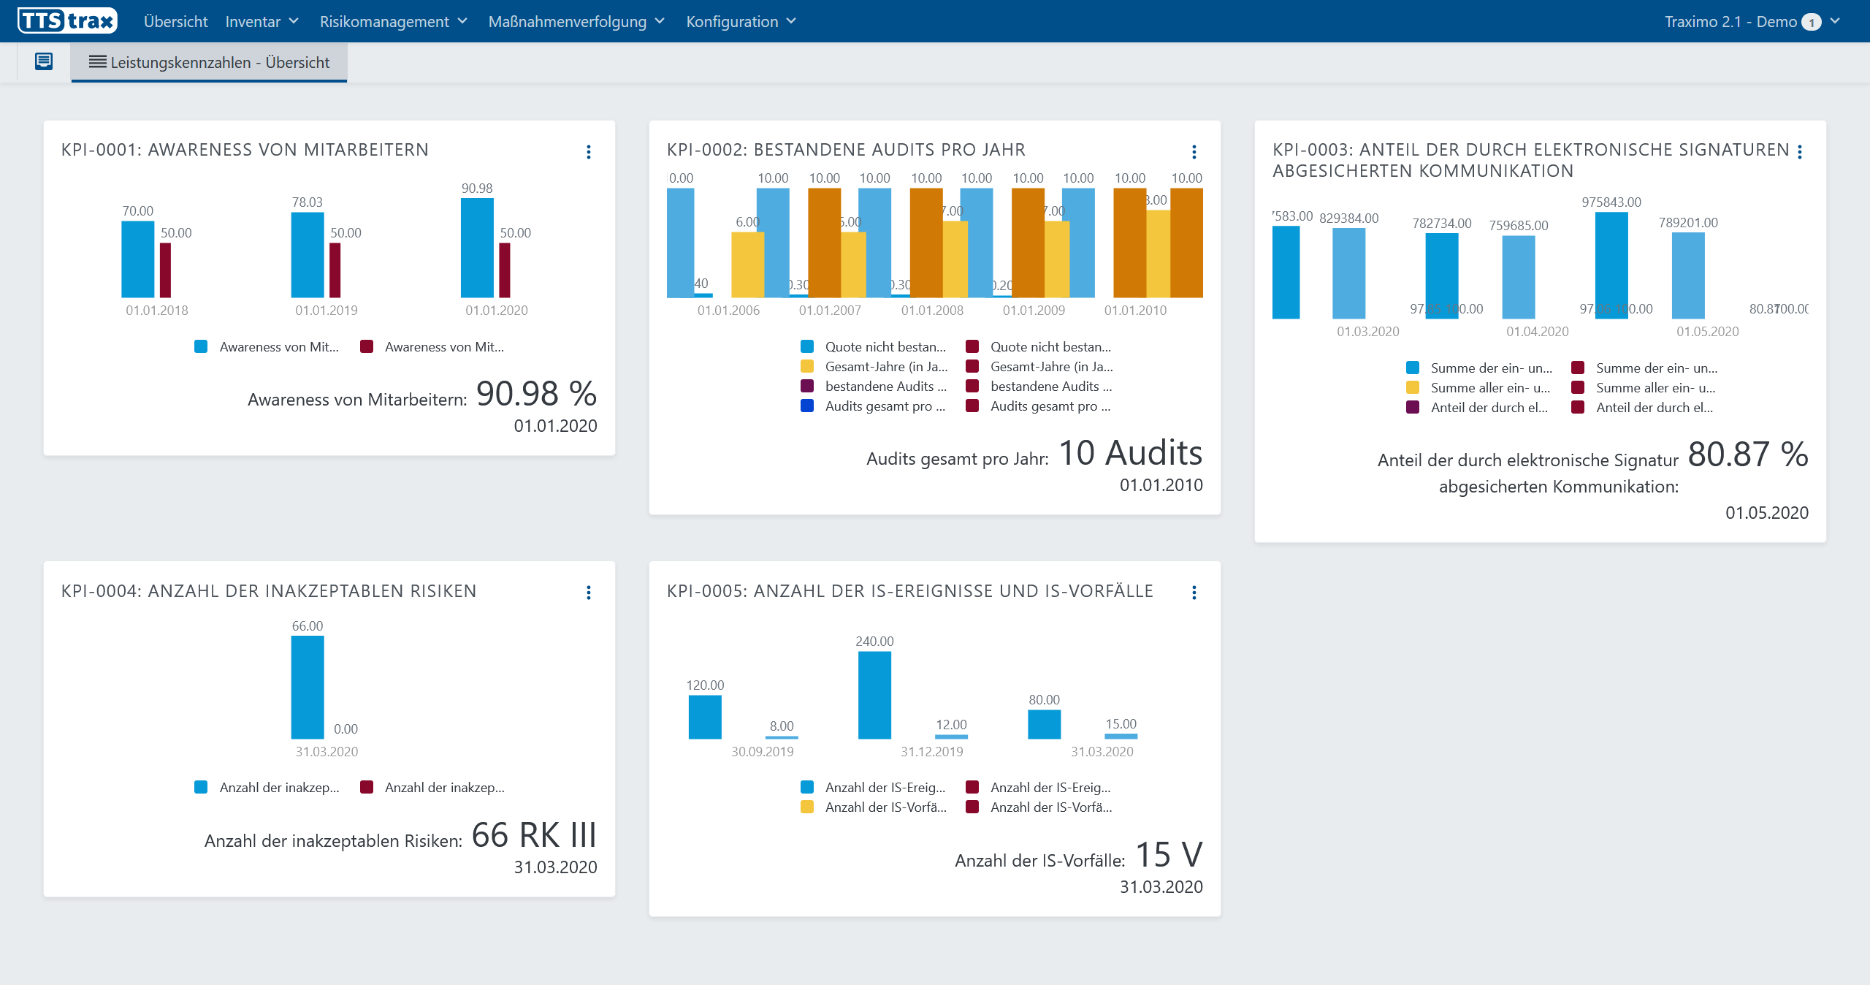Screen dimensions: 1870x985
Task: Open KPI-0005 card three-dot menu
Action: click(x=1194, y=593)
